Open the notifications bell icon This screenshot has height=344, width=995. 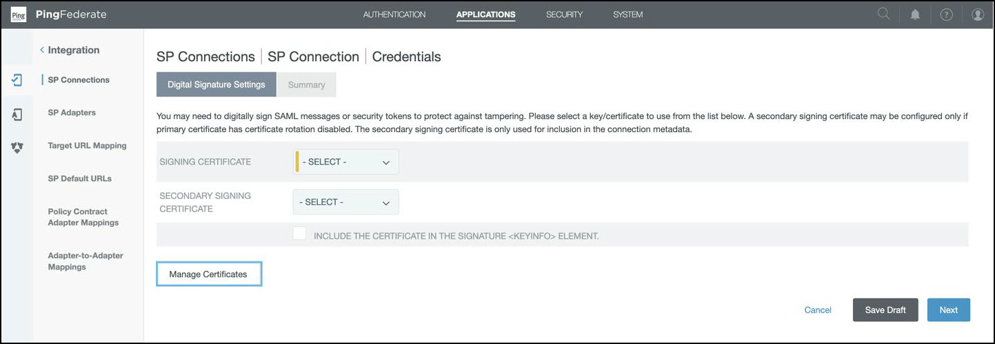(915, 14)
